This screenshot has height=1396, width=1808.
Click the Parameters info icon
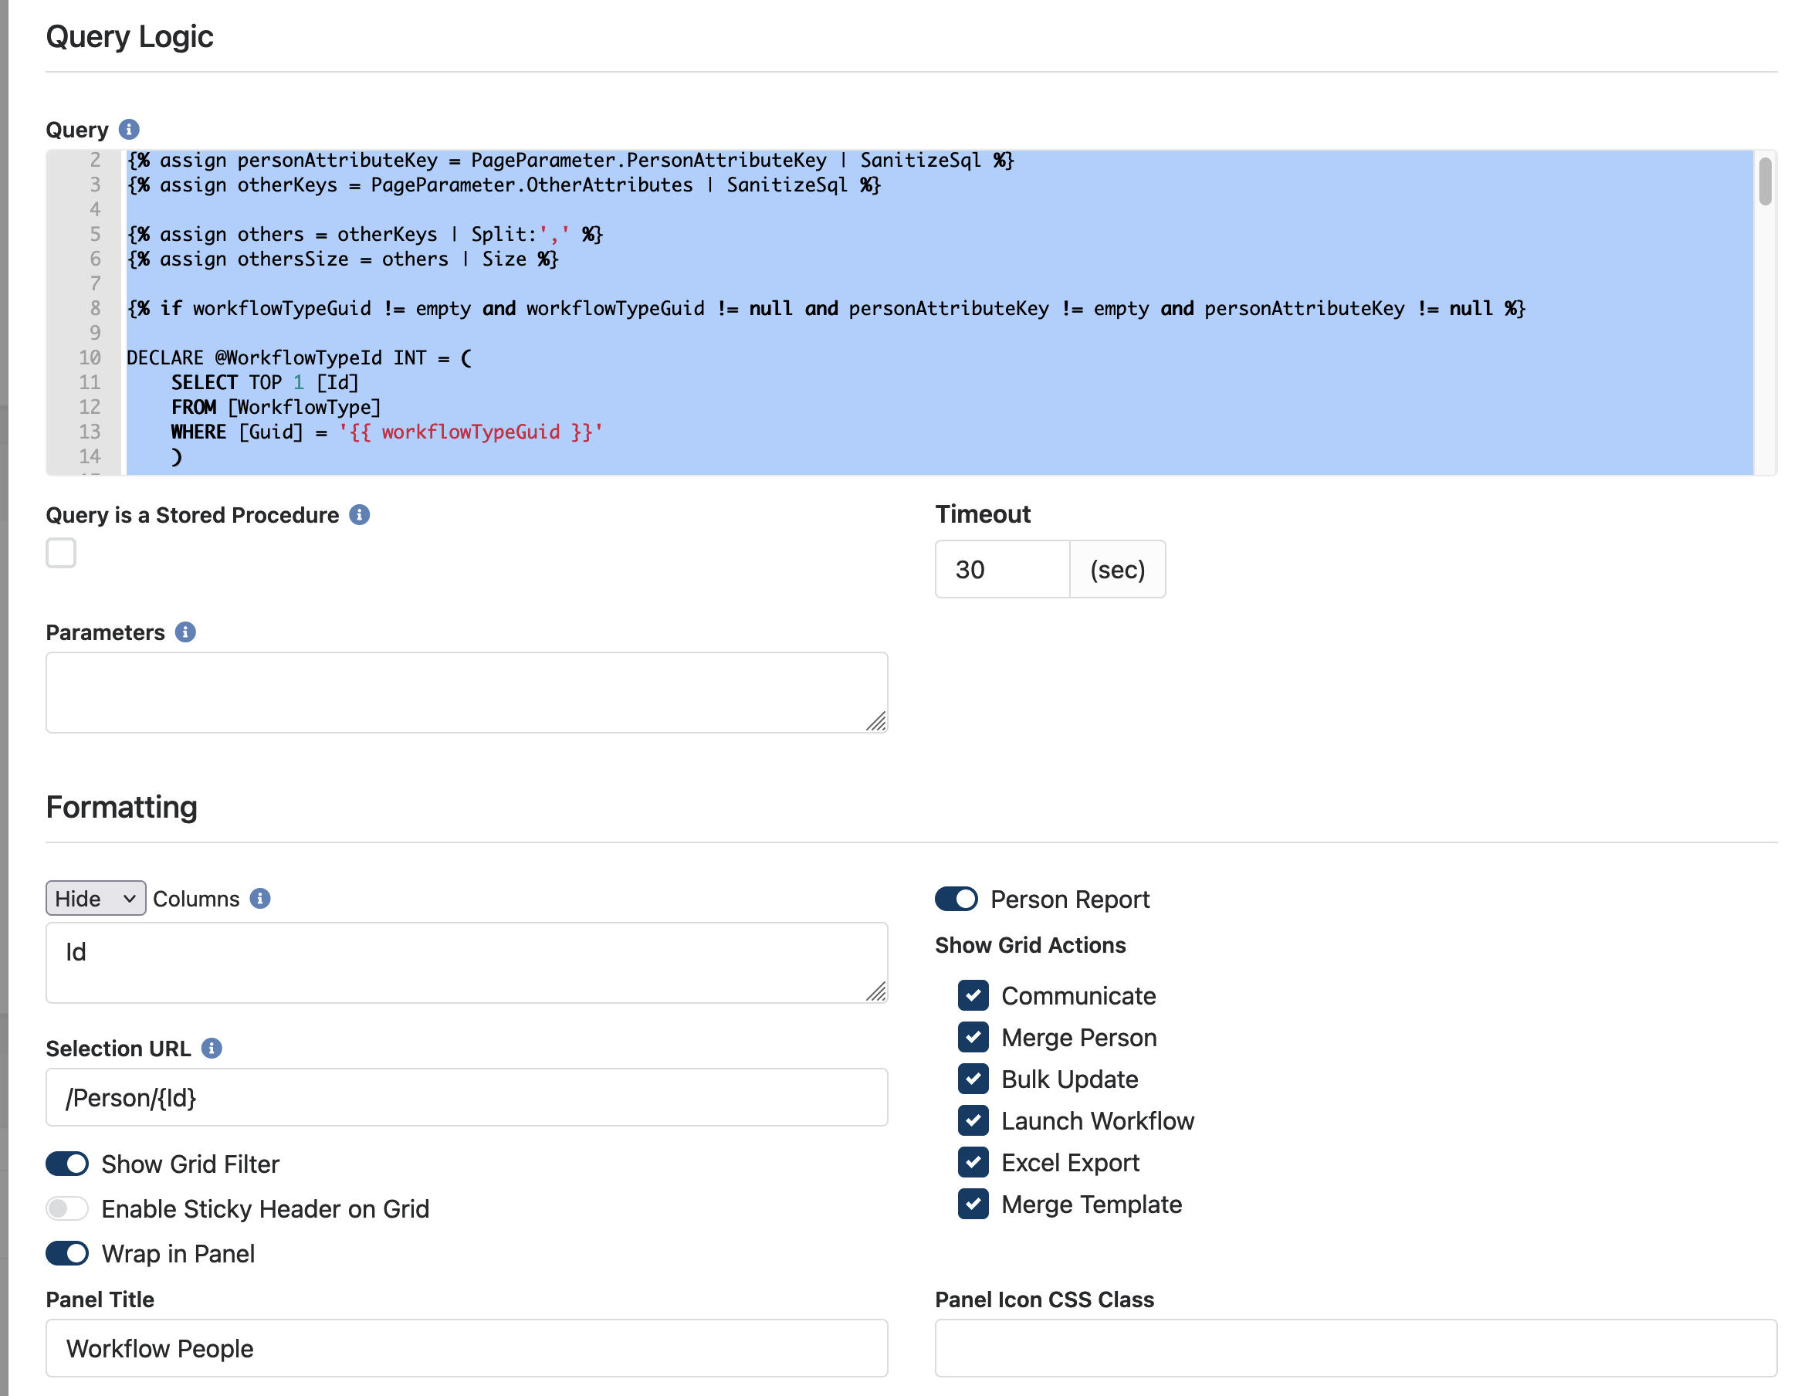[185, 632]
